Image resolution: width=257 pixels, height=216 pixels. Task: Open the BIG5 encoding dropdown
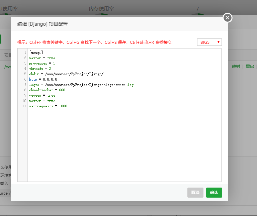[x=209, y=42]
